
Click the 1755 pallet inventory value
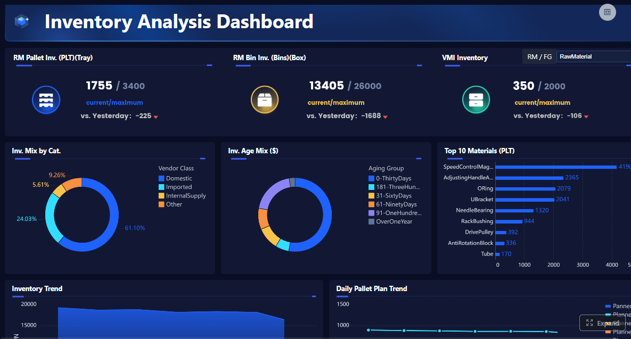pos(99,86)
